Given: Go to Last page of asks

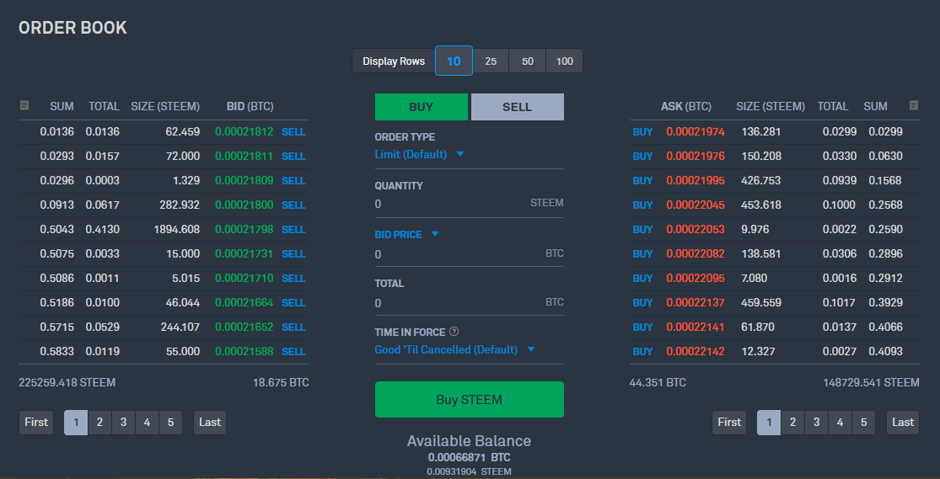Looking at the screenshot, I should click(x=903, y=422).
